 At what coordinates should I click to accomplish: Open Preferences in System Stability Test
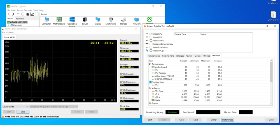[227, 120]
